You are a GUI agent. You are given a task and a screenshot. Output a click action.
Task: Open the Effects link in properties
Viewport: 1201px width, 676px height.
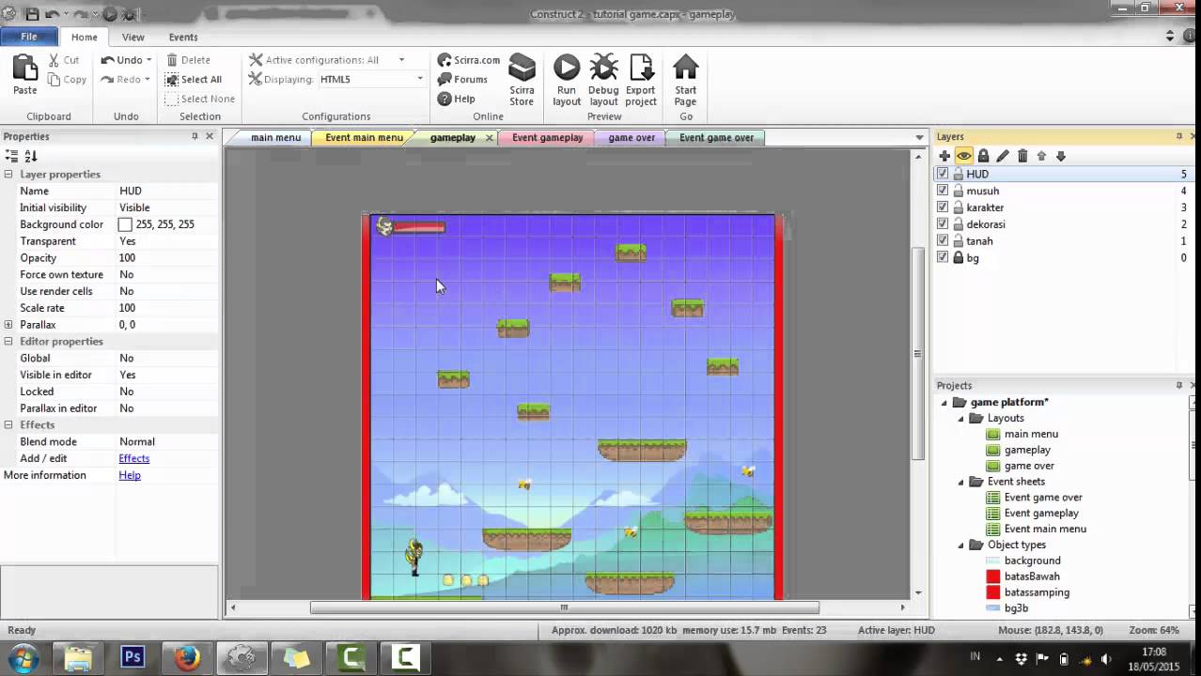[x=134, y=458]
